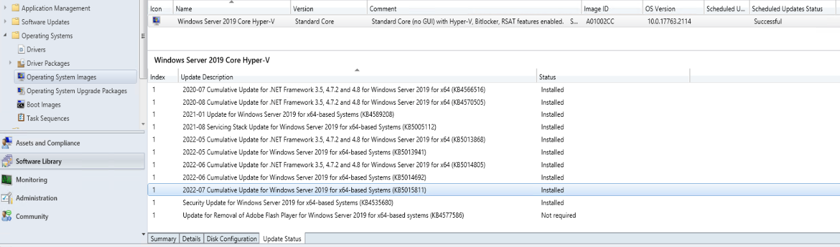The width and height of the screenshot is (840, 247).
Task: Select the KB5014805 .NET update row
Action: click(x=493, y=165)
